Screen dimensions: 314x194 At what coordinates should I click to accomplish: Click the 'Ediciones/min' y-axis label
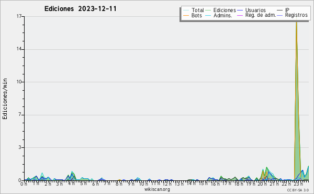point(5,99)
